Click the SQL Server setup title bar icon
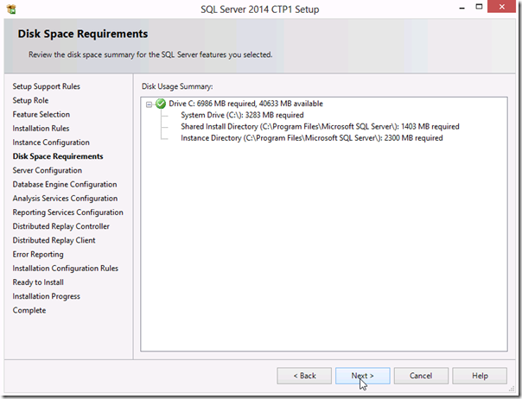Viewport: 522px width, 399px height. (x=11, y=9)
